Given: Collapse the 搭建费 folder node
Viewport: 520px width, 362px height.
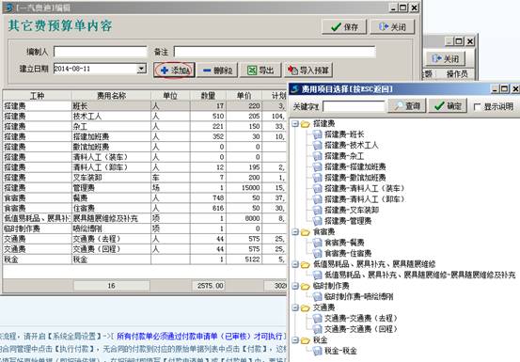Looking at the screenshot, I should [x=295, y=124].
